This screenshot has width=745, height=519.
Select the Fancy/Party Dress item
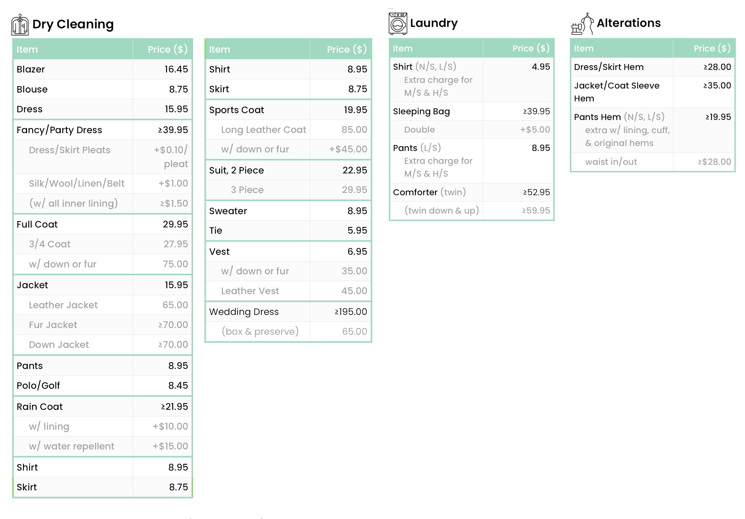pyautogui.click(x=59, y=130)
